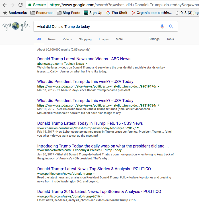
Task: Click the Bookmarks star icon
Action: point(5,13)
